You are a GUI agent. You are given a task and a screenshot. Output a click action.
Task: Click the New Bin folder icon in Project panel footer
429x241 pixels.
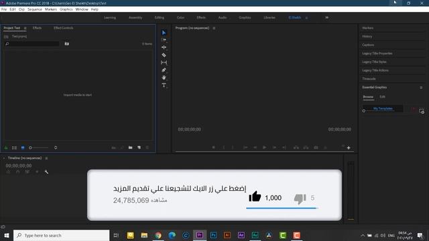tap(131, 147)
